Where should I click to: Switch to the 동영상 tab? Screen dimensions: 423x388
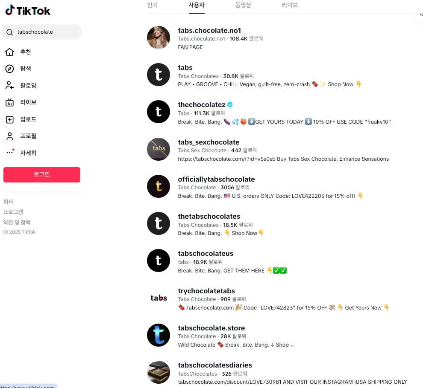(243, 5)
